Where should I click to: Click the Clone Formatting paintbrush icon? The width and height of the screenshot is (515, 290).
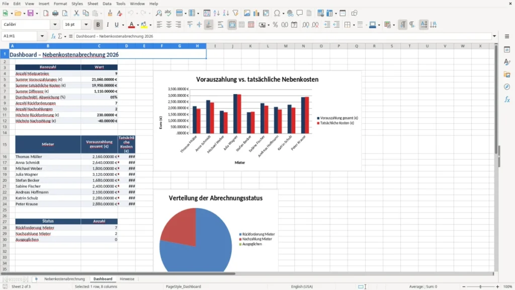pos(110,13)
